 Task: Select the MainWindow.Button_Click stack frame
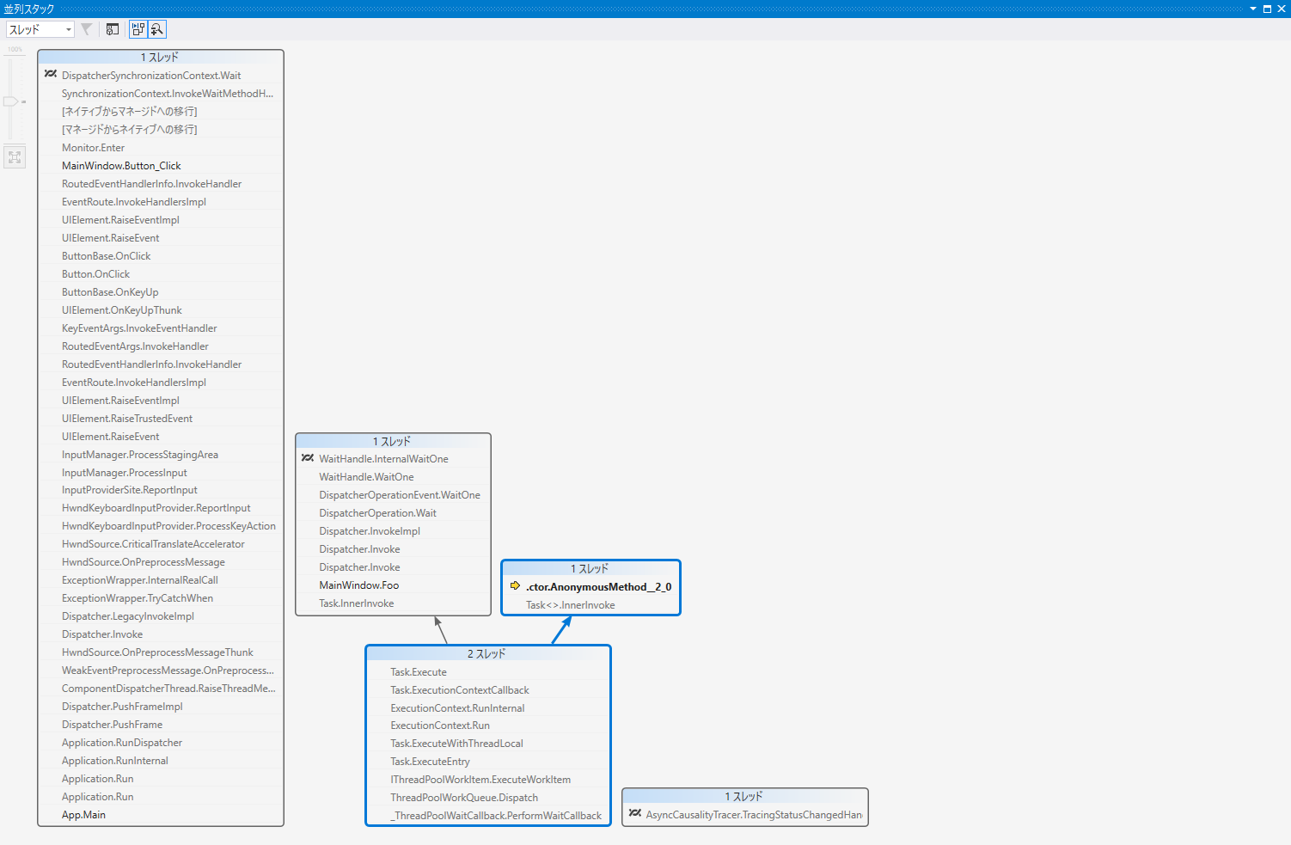tap(121, 166)
